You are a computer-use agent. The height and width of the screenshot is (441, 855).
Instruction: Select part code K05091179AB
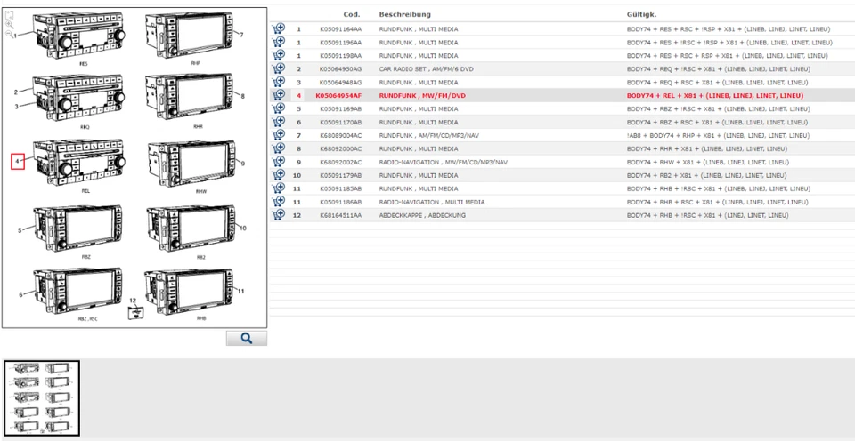[x=340, y=175]
